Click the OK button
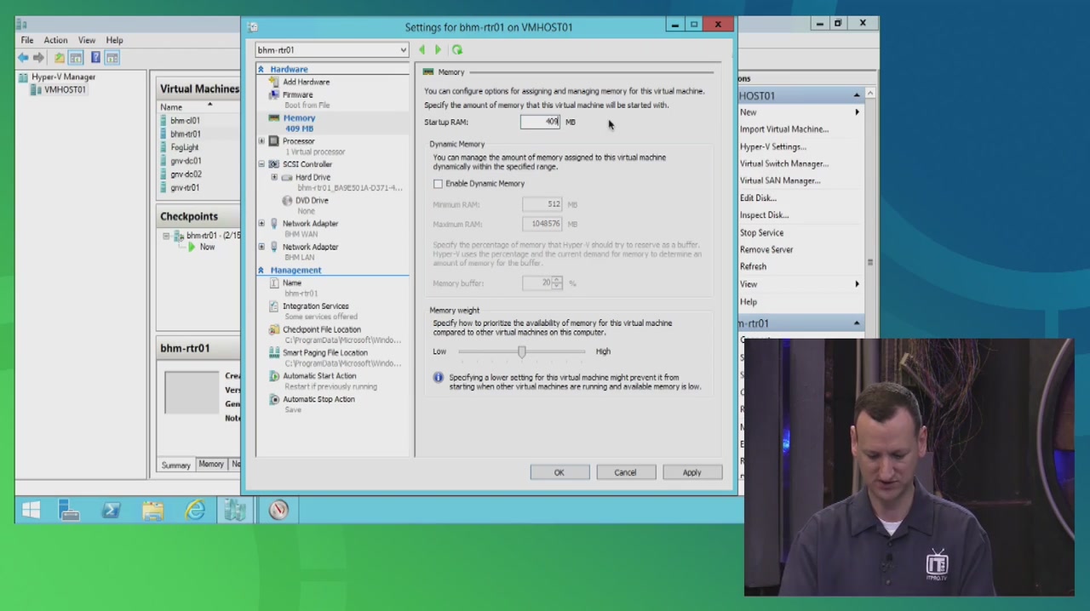Viewport: 1090px width, 611px height. pos(559,472)
